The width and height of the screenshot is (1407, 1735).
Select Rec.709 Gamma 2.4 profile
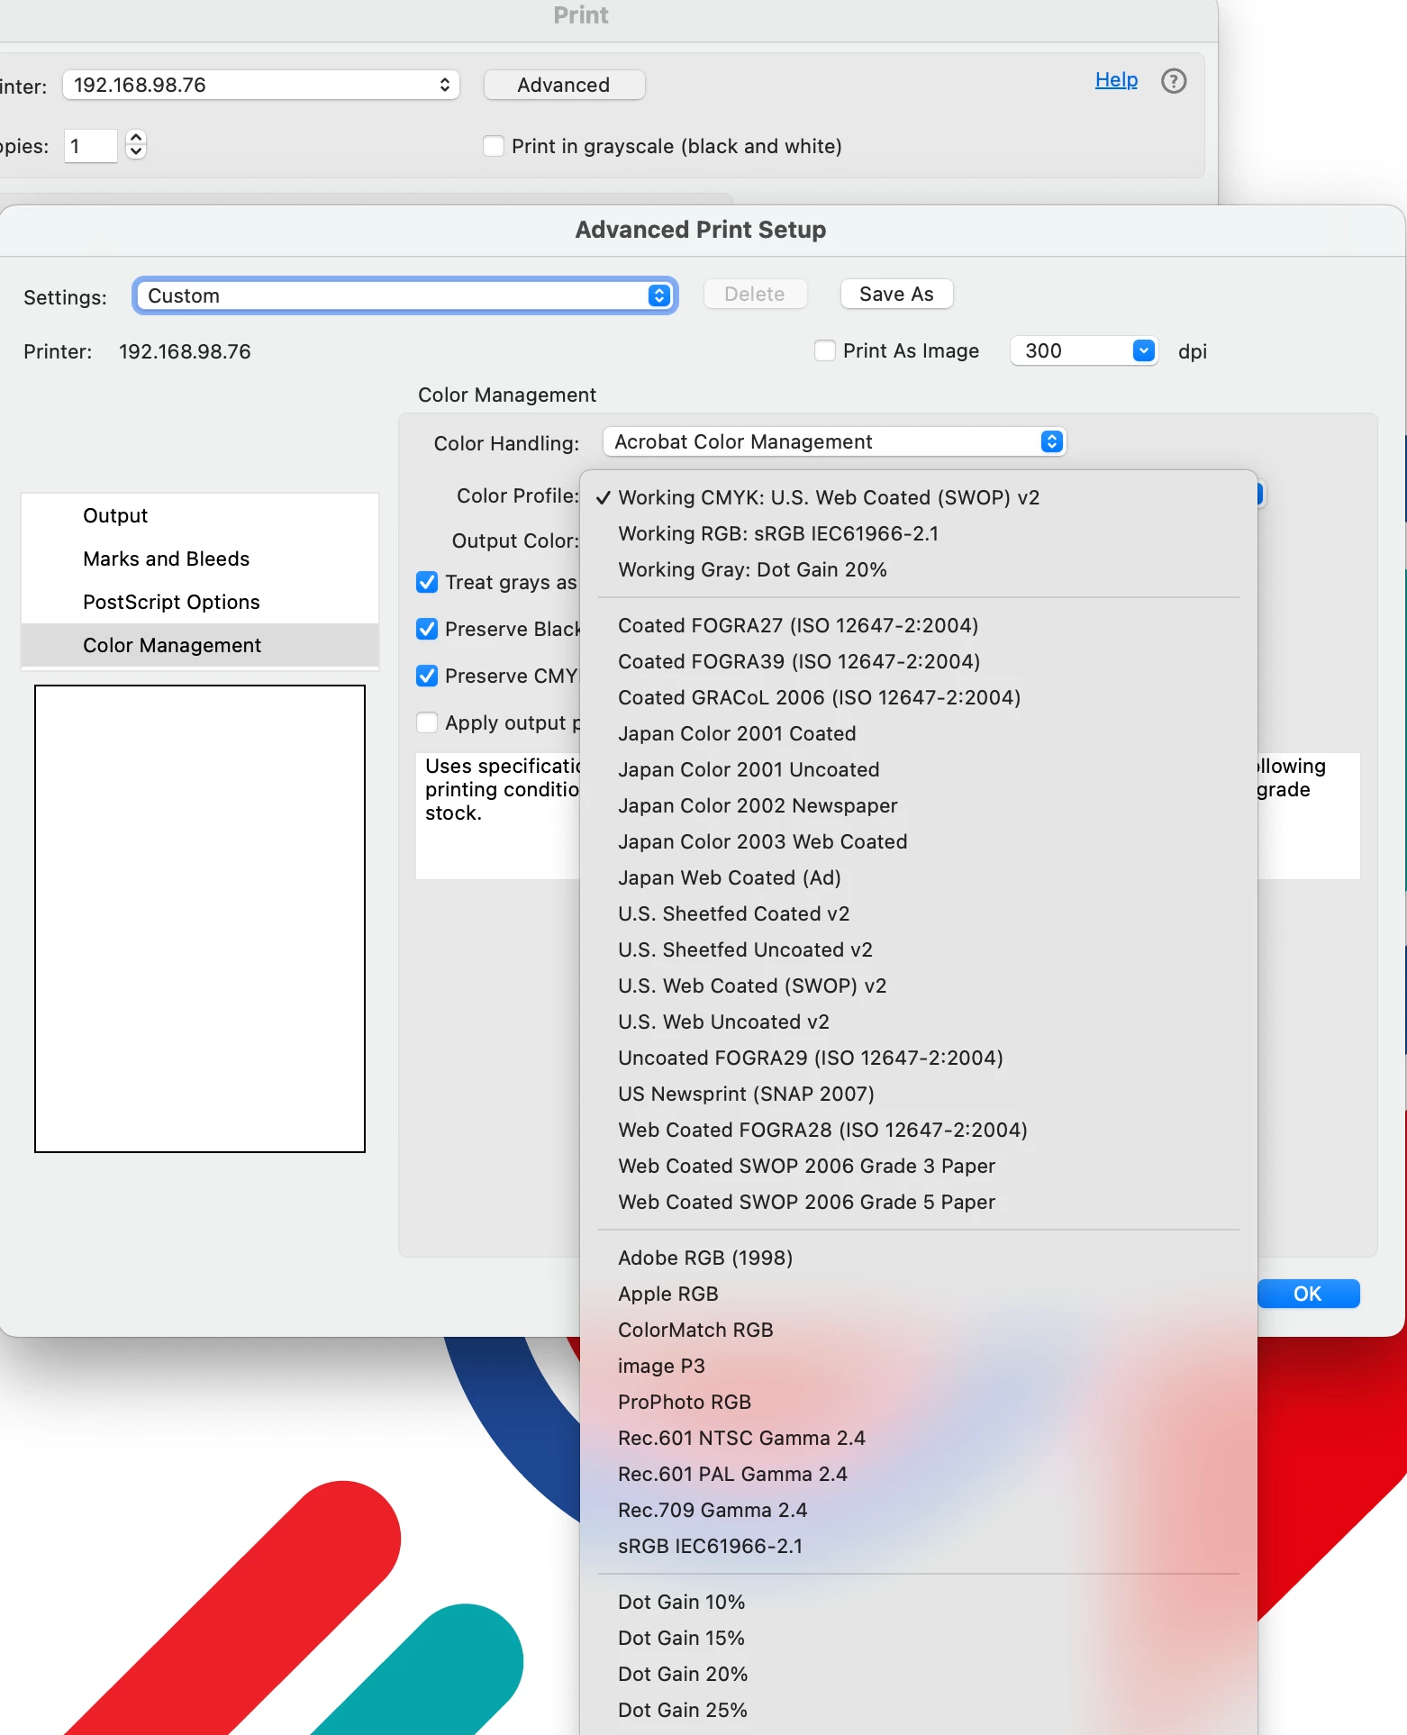click(x=918, y=1510)
